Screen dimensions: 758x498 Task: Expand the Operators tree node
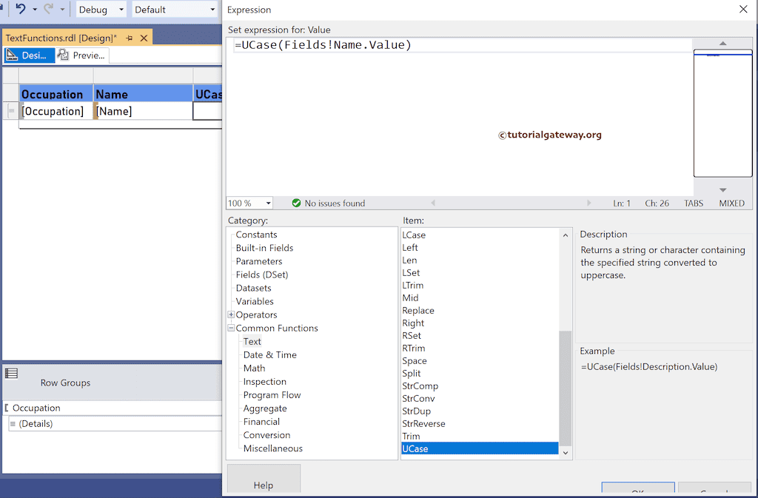pyautogui.click(x=231, y=314)
